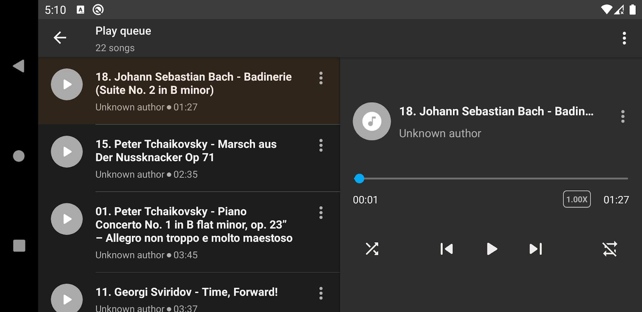Tap the now-playing music note artwork

372,121
